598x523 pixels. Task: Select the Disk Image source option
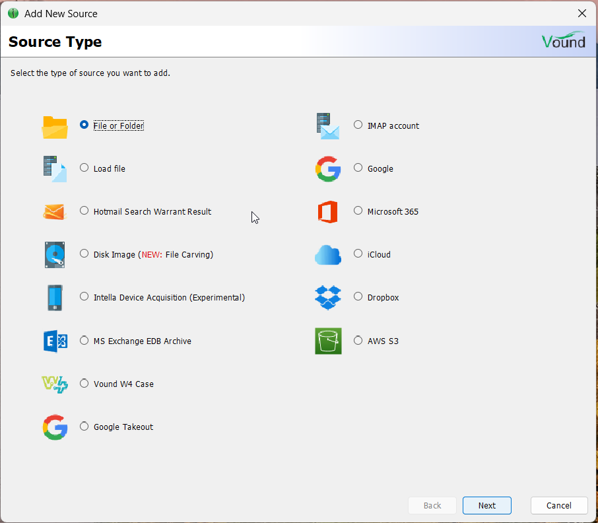click(84, 254)
